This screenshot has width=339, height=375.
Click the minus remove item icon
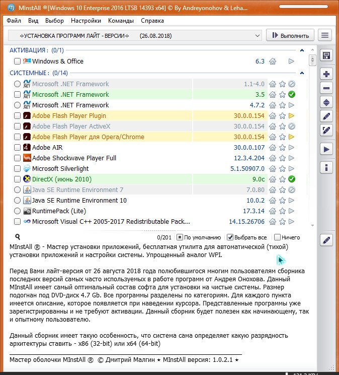tap(326, 88)
